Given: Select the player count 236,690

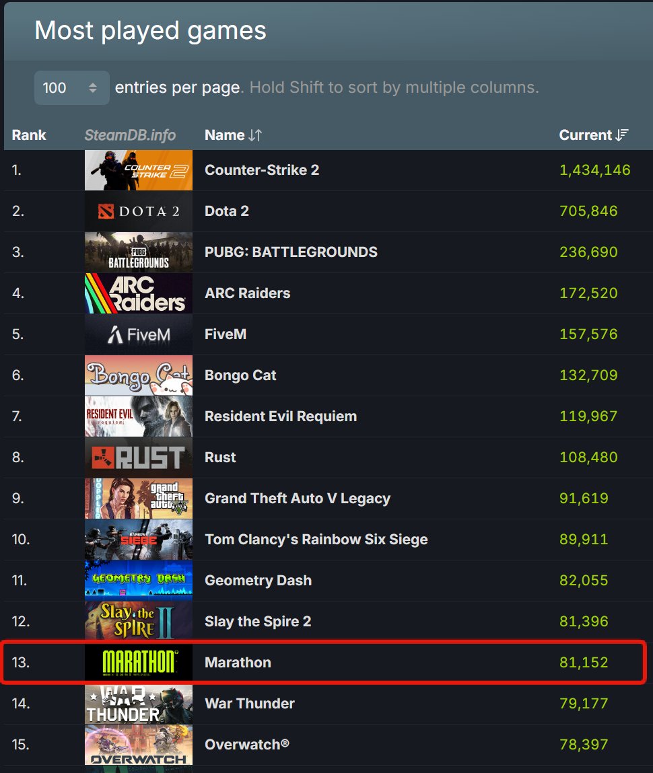Looking at the screenshot, I should coord(588,252).
